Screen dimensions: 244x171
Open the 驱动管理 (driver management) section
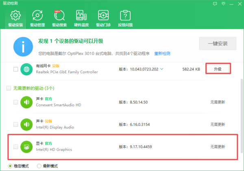(37, 19)
